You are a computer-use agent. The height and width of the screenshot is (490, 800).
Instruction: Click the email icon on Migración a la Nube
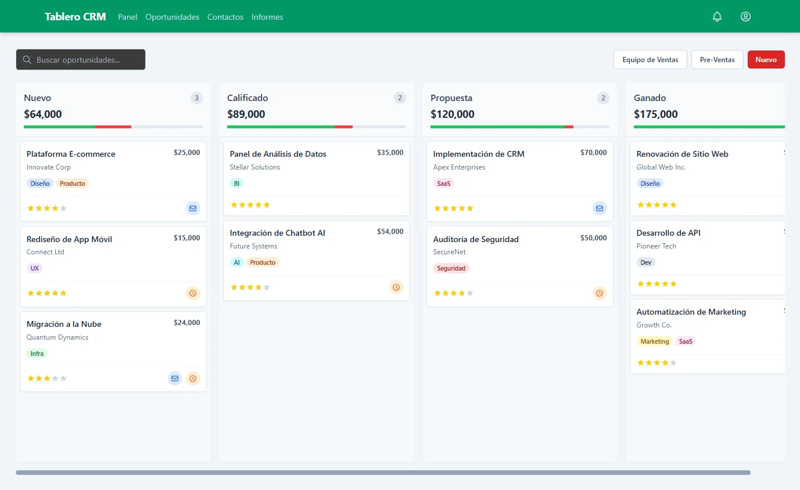(x=174, y=378)
